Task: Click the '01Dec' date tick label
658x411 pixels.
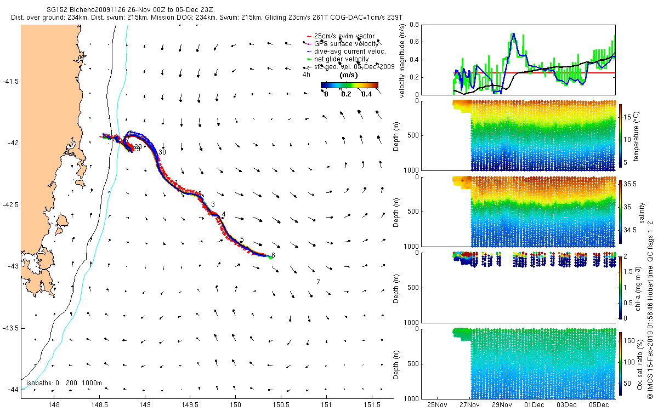Action: (535, 405)
